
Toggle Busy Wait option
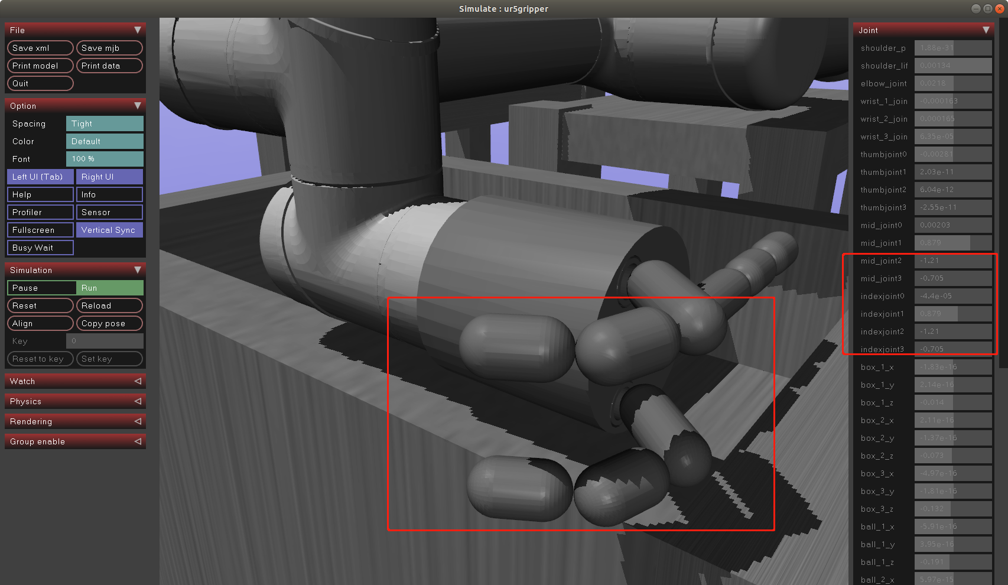coord(40,248)
